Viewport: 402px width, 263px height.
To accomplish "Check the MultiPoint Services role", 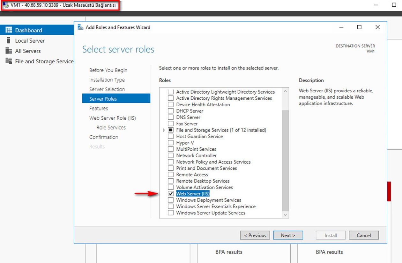I will point(171,149).
